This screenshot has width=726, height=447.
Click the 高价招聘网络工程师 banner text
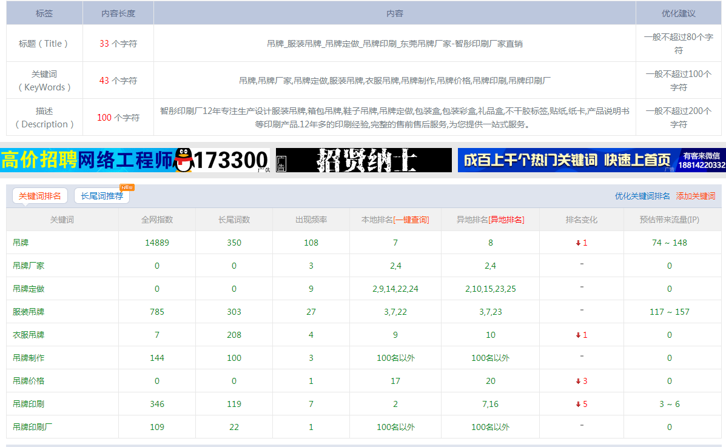coord(87,160)
